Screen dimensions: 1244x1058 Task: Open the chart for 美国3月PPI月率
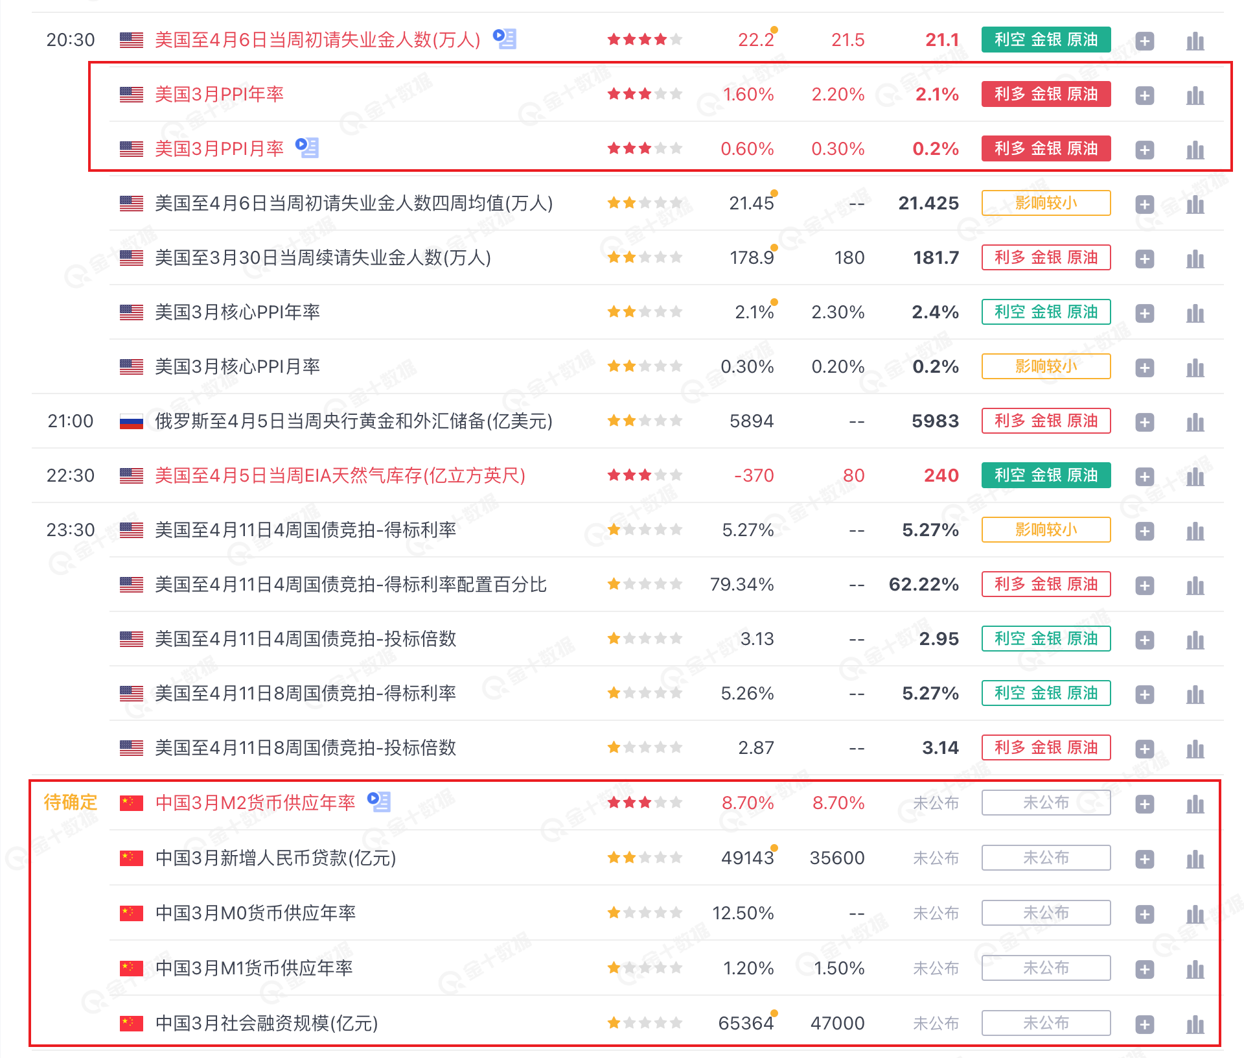pyautogui.click(x=1195, y=150)
